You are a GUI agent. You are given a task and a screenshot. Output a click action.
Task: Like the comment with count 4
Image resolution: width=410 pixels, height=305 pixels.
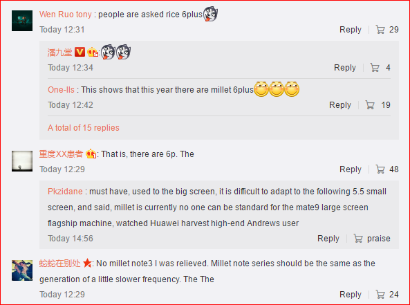click(375, 68)
